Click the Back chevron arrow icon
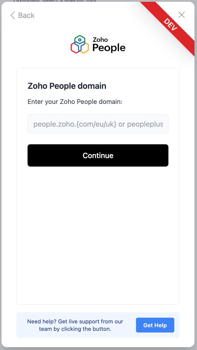197x350 pixels. pos(13,15)
